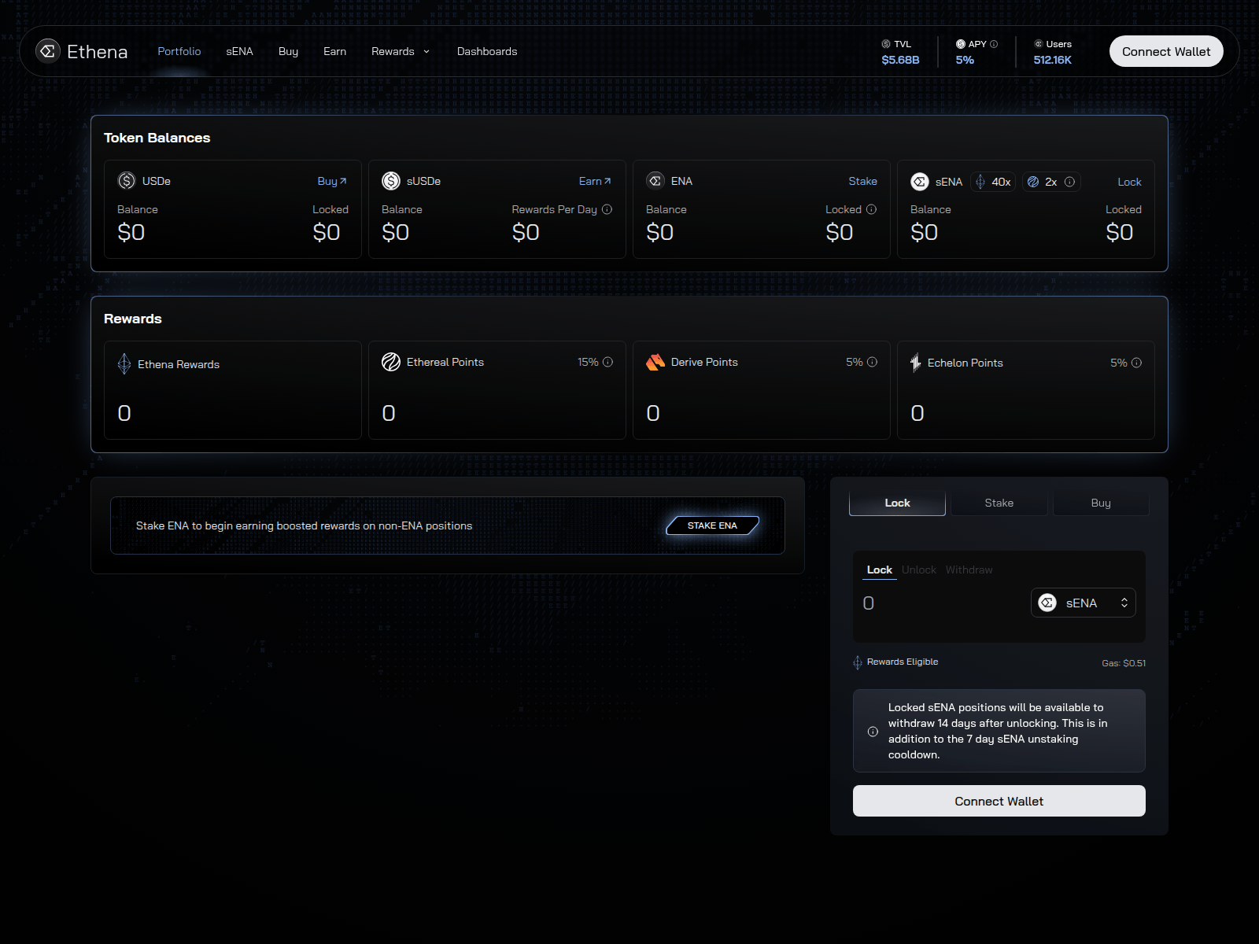
Task: Click the Ethereal Points icon
Action: point(391,362)
